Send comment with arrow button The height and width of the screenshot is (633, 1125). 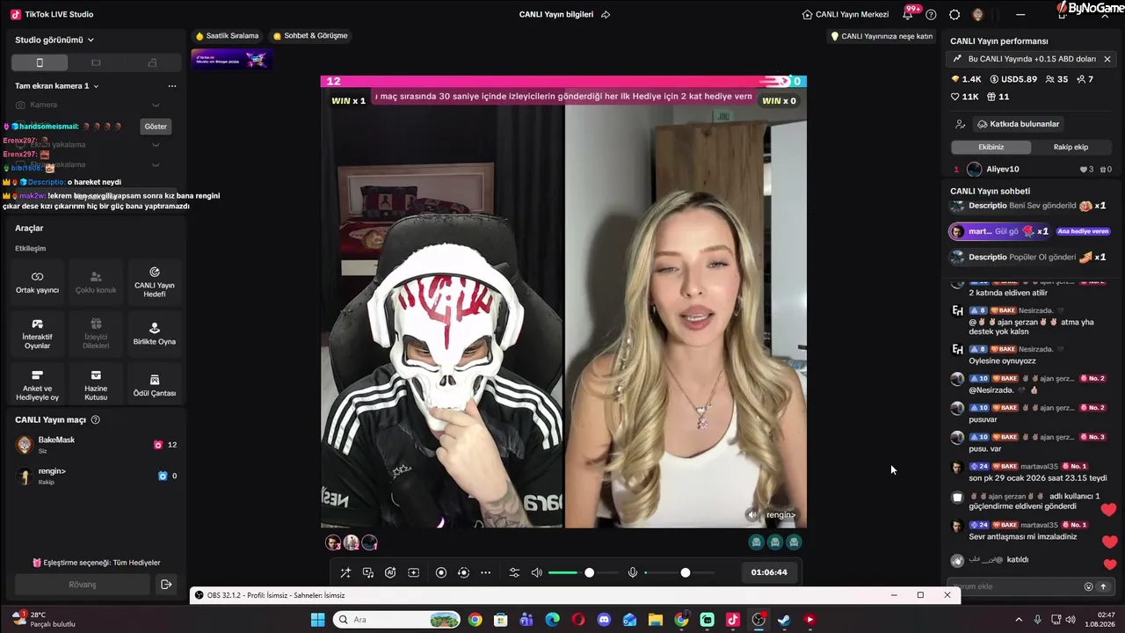1103,586
